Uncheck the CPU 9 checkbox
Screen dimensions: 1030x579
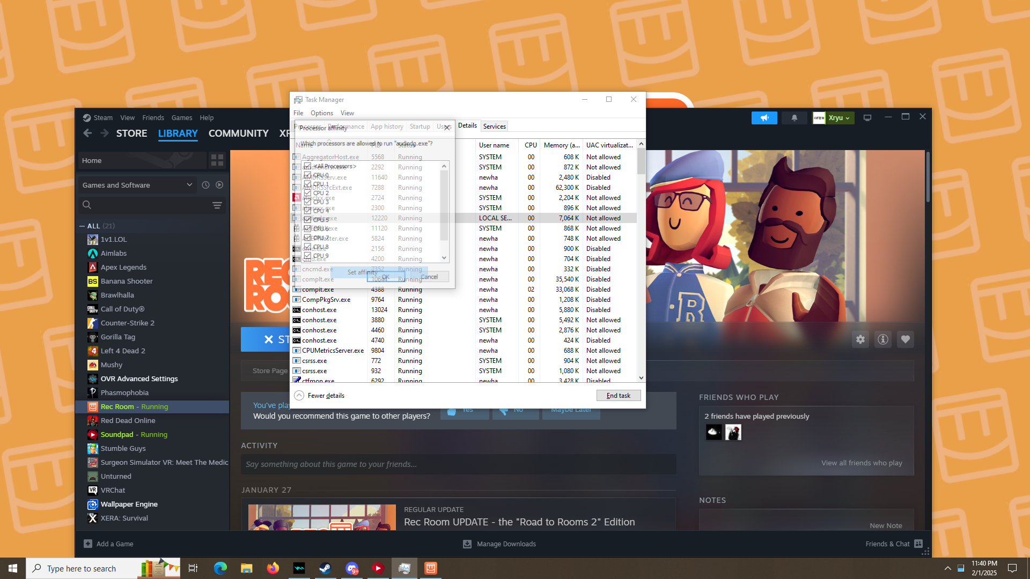point(307,256)
